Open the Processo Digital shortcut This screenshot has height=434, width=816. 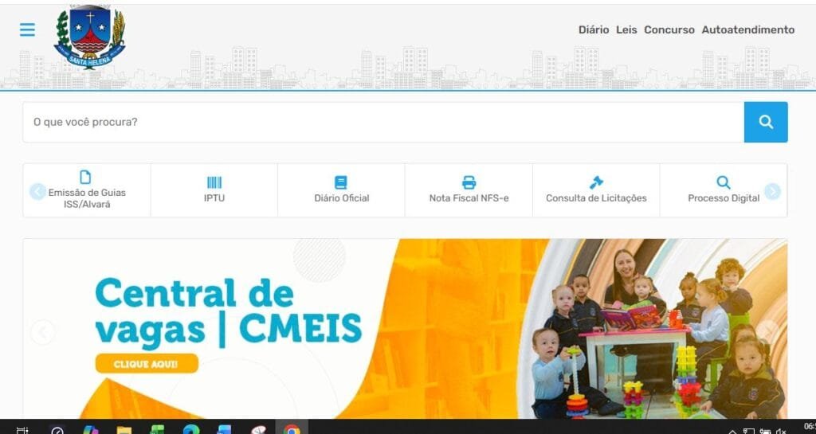[723, 190]
